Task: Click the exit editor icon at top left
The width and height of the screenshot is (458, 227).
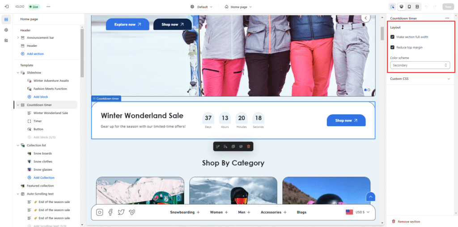Action: click(x=6, y=7)
